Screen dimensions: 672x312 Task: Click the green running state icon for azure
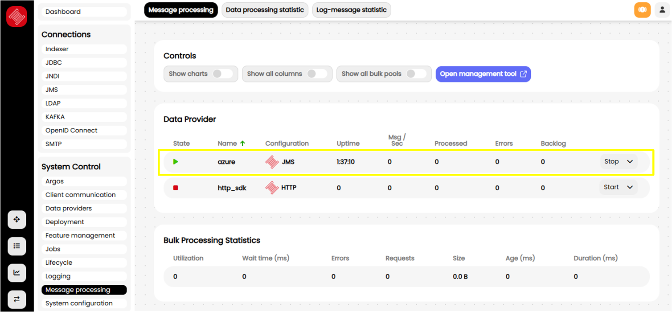pos(176,162)
